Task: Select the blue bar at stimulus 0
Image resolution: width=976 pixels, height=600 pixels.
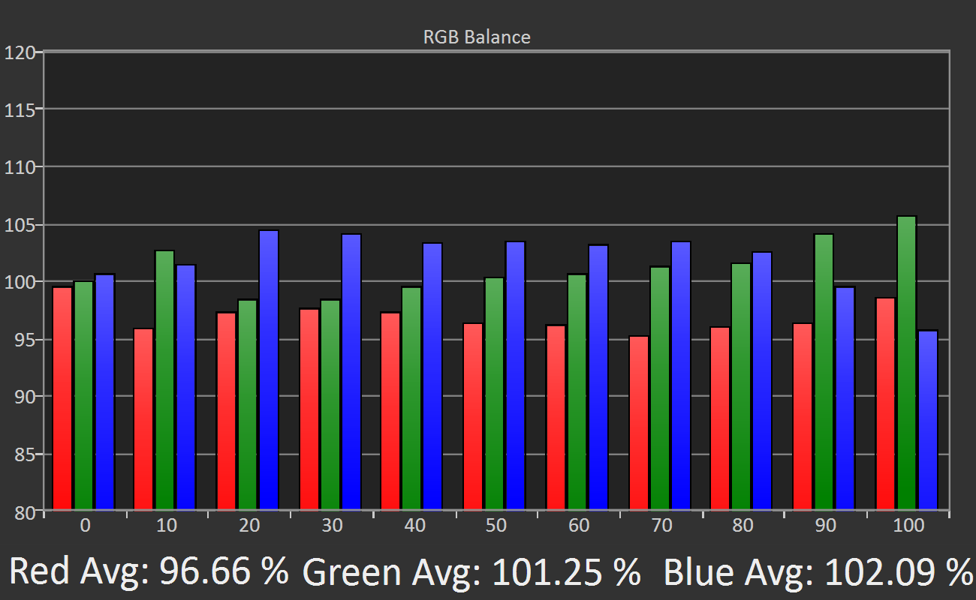Action: pos(105,393)
